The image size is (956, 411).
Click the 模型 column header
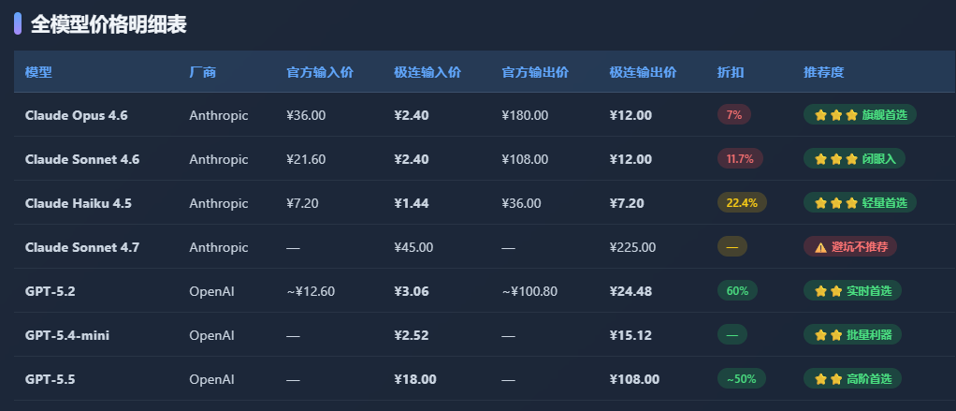[38, 73]
